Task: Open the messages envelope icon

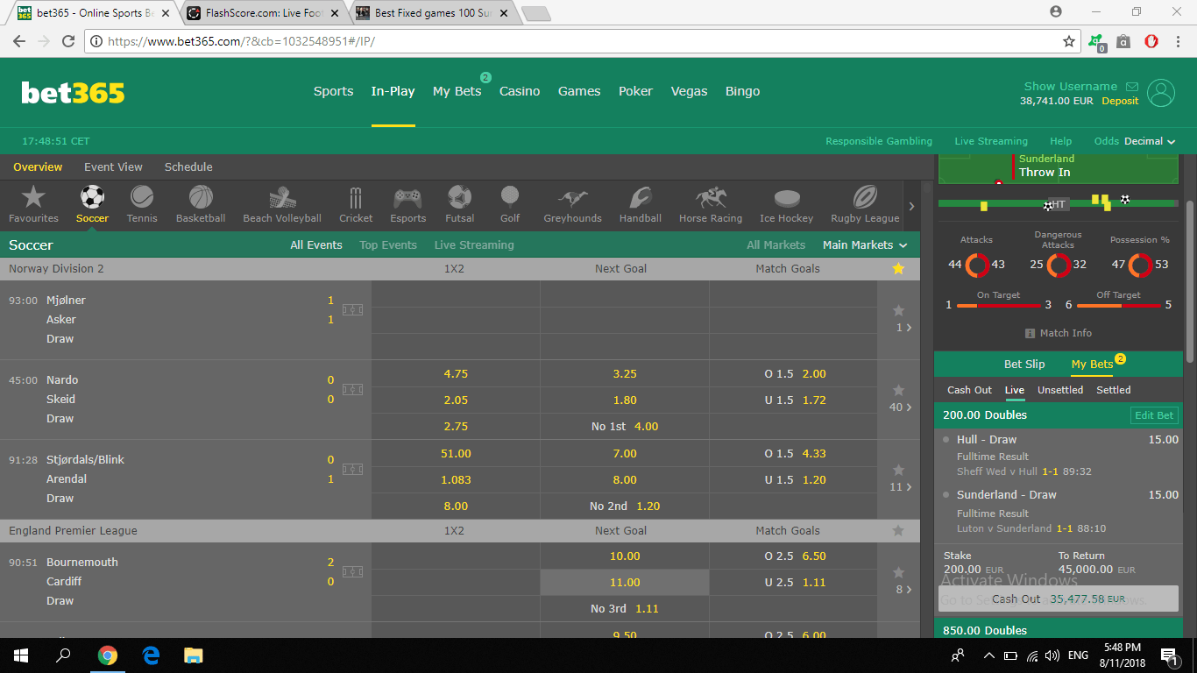Action: pos(1132,87)
